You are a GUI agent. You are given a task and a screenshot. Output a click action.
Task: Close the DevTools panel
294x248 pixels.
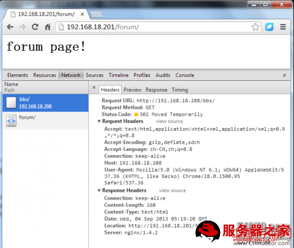click(x=284, y=75)
